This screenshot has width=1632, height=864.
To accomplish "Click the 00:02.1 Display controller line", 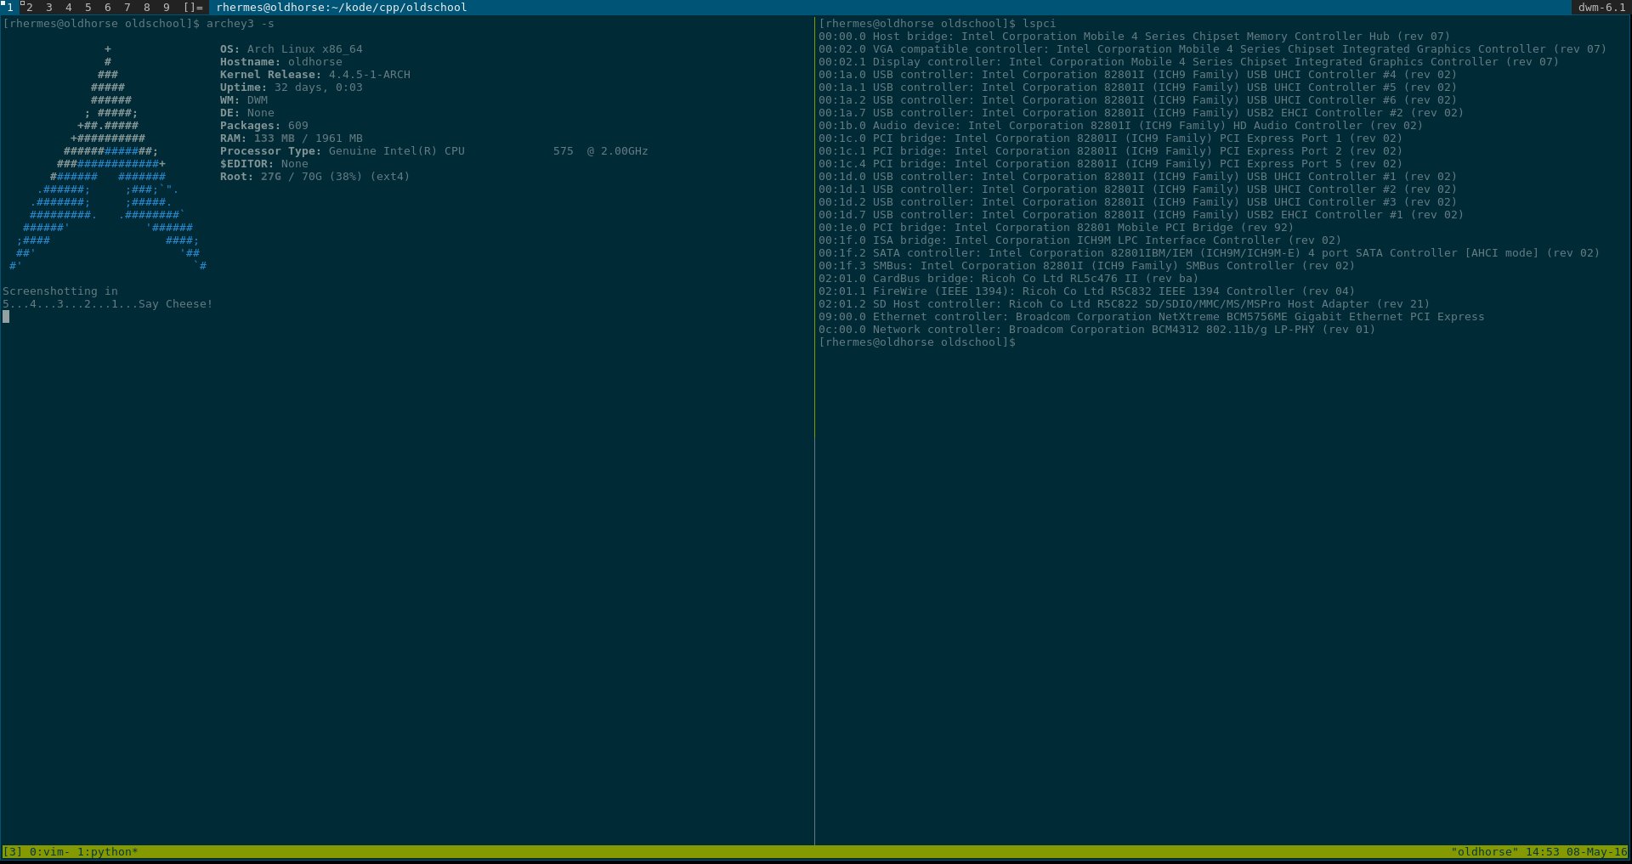I will tap(1188, 62).
